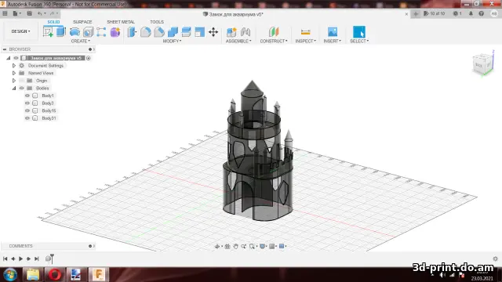Click the Orbit navigation icon
This screenshot has width=502, height=282.
pyautogui.click(x=217, y=246)
